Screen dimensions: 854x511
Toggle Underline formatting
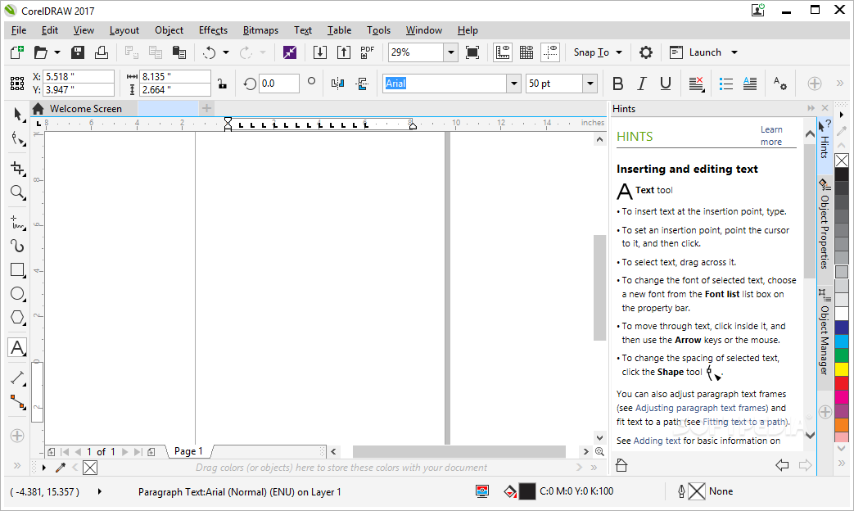[x=666, y=84]
